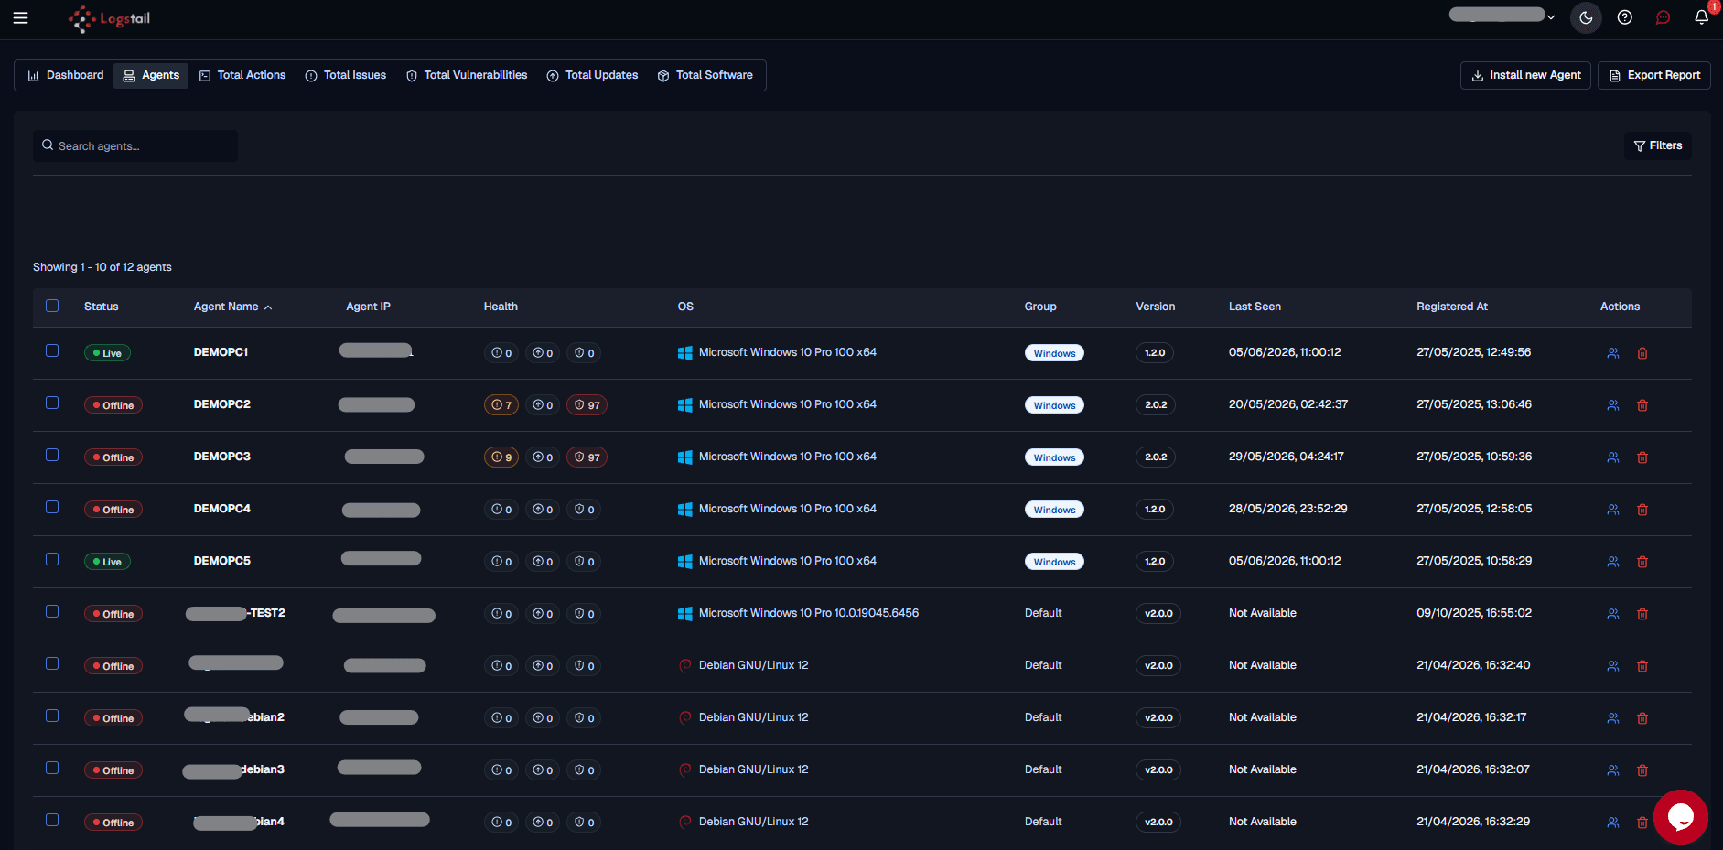Delete agent DEMOPC5 with trash icon

(x=1642, y=562)
